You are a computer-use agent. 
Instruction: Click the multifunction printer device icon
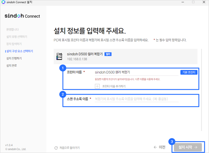(59, 57)
